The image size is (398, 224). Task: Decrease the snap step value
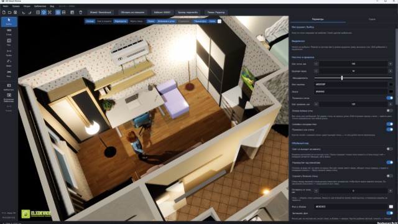(x=316, y=104)
